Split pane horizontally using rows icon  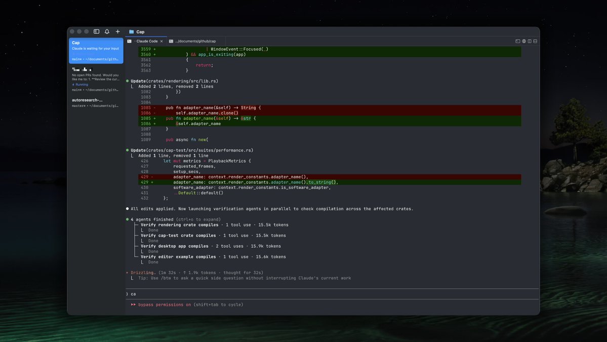coord(536,41)
